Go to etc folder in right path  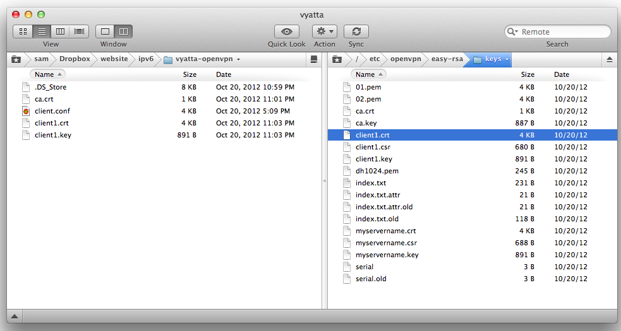point(375,59)
